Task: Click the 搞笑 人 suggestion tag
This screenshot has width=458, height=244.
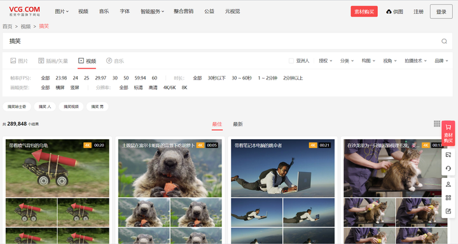Action: coord(45,107)
